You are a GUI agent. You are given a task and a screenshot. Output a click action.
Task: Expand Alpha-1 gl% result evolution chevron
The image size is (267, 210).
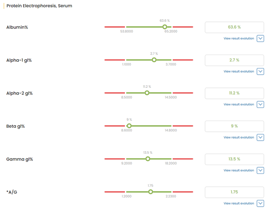point(260,71)
